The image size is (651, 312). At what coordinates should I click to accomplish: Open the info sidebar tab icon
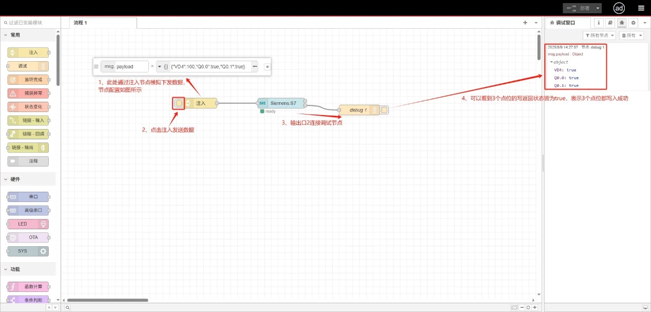(x=598, y=23)
